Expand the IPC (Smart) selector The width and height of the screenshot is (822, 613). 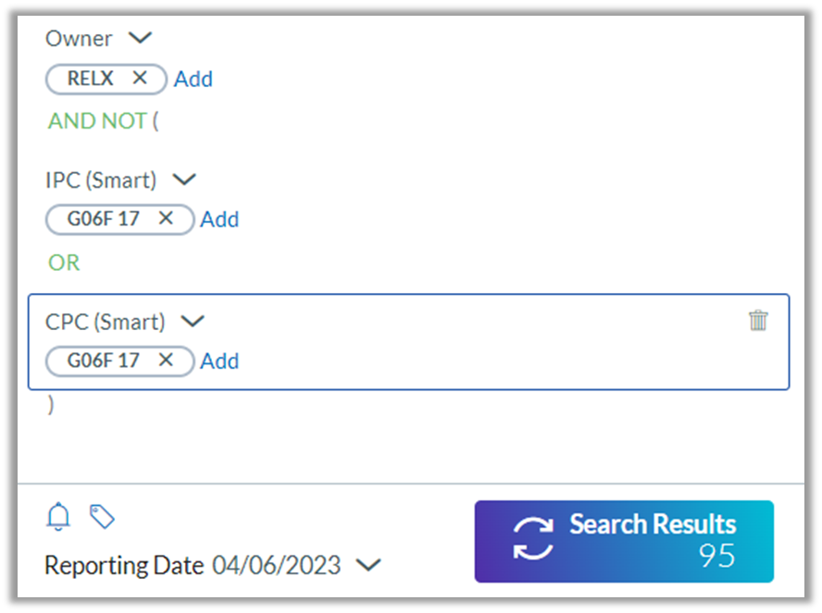183,179
